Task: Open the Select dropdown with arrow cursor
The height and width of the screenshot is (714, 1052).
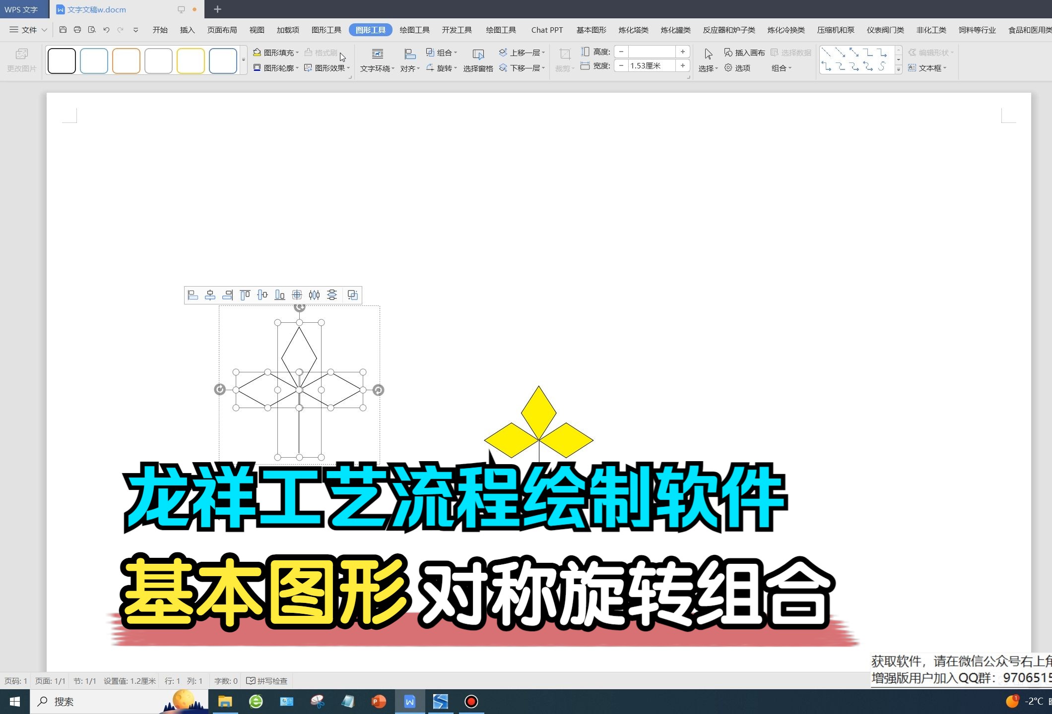Action: click(708, 60)
